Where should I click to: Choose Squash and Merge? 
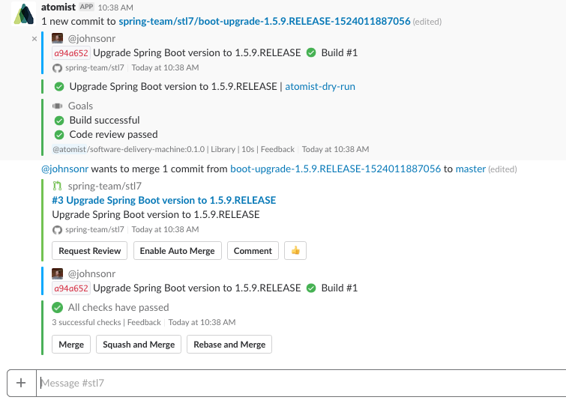click(x=139, y=345)
